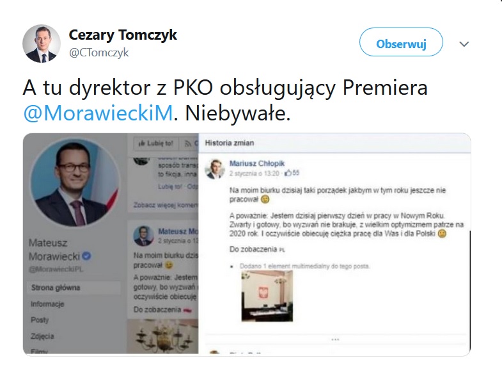The image size is (502, 367).
Task: Open the Cezary Tomczyk name link
Action: tap(123, 35)
